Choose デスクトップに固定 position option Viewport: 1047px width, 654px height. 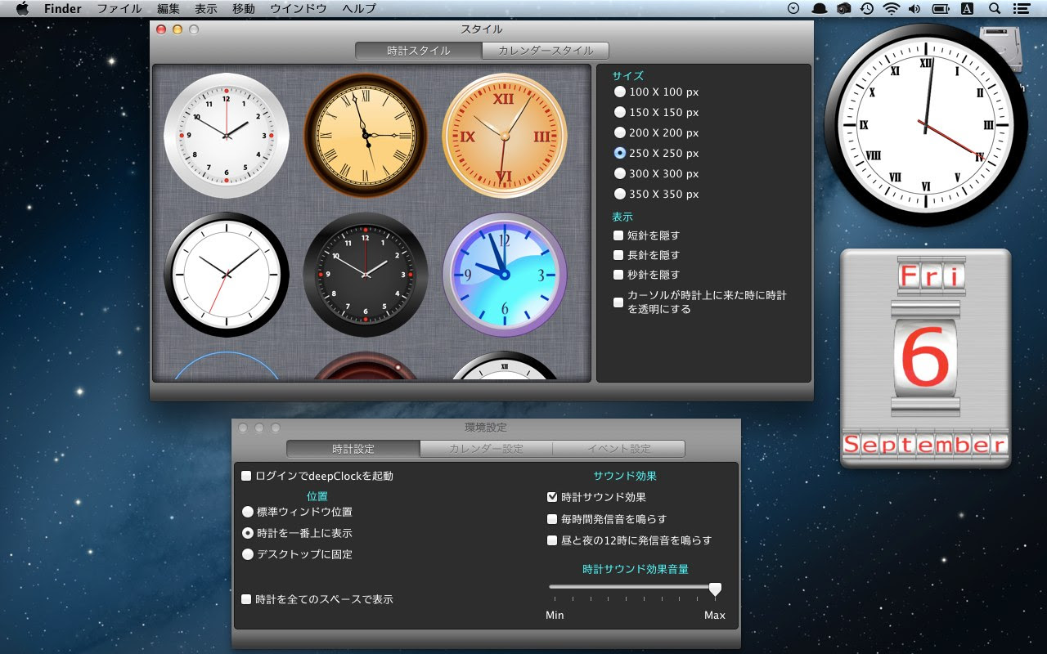248,554
